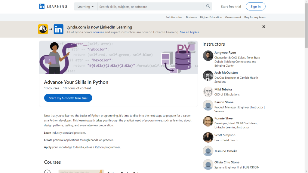
Task: Click the blue LinkedIn square icon in the banner
Action: pyautogui.click(x=58, y=29)
